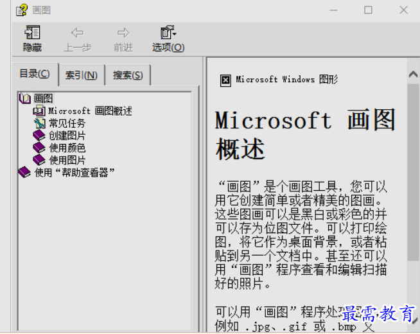
Task: Maximize the 画图 help window
Action: [368, 10]
